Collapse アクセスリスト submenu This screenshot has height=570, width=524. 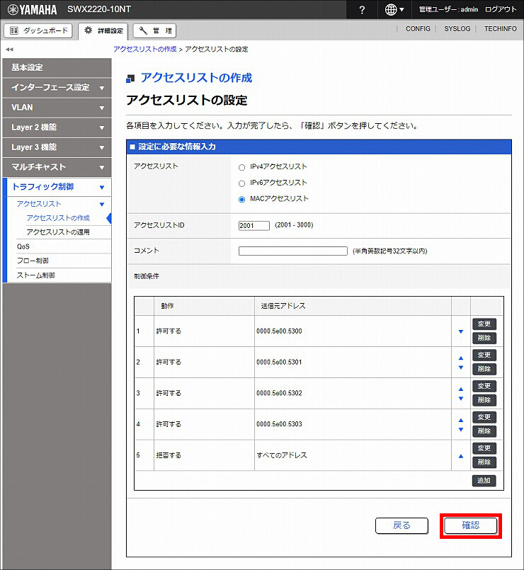pyautogui.click(x=60, y=204)
